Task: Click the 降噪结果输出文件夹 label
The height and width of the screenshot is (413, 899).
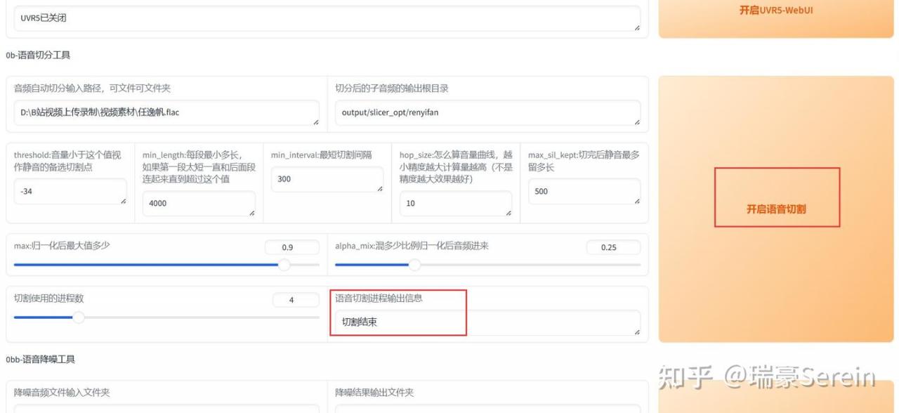Action: click(x=374, y=392)
